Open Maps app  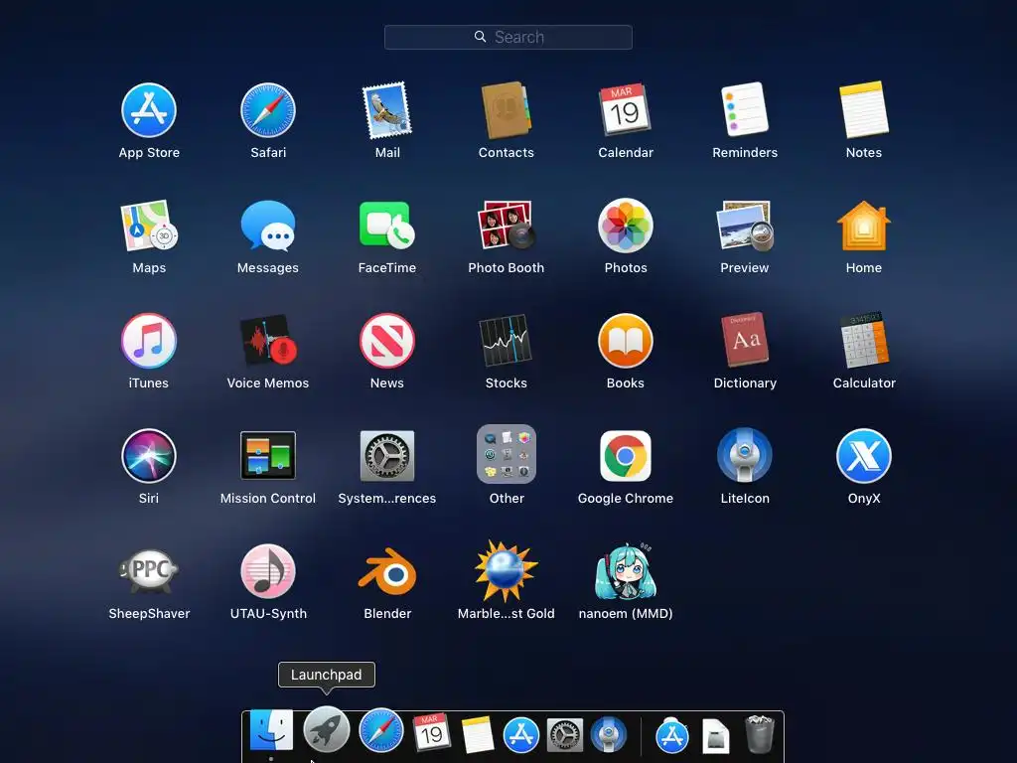click(x=149, y=226)
